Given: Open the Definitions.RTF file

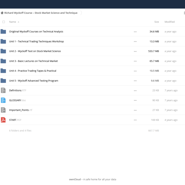Looking at the screenshot, I should 18,90.
